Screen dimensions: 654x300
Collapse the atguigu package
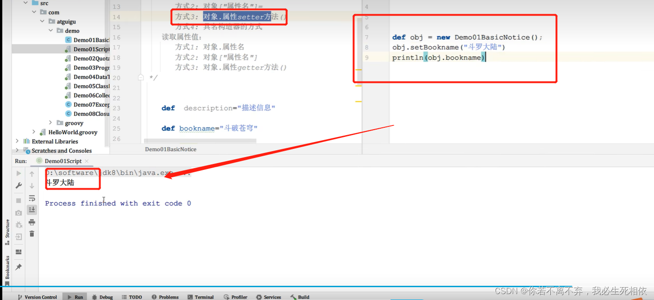(x=42, y=22)
